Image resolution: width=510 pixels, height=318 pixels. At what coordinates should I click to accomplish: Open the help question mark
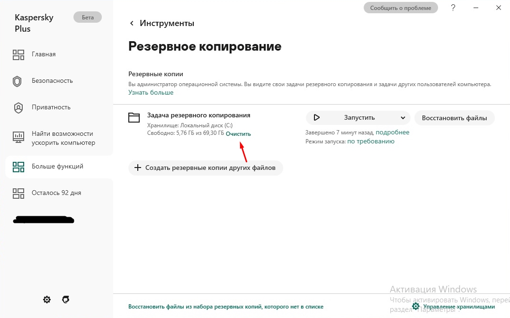coord(453,8)
